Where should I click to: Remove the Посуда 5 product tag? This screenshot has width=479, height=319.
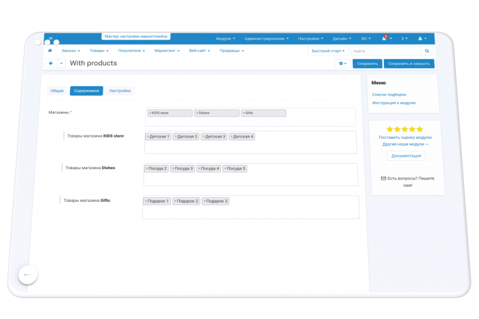click(x=225, y=168)
